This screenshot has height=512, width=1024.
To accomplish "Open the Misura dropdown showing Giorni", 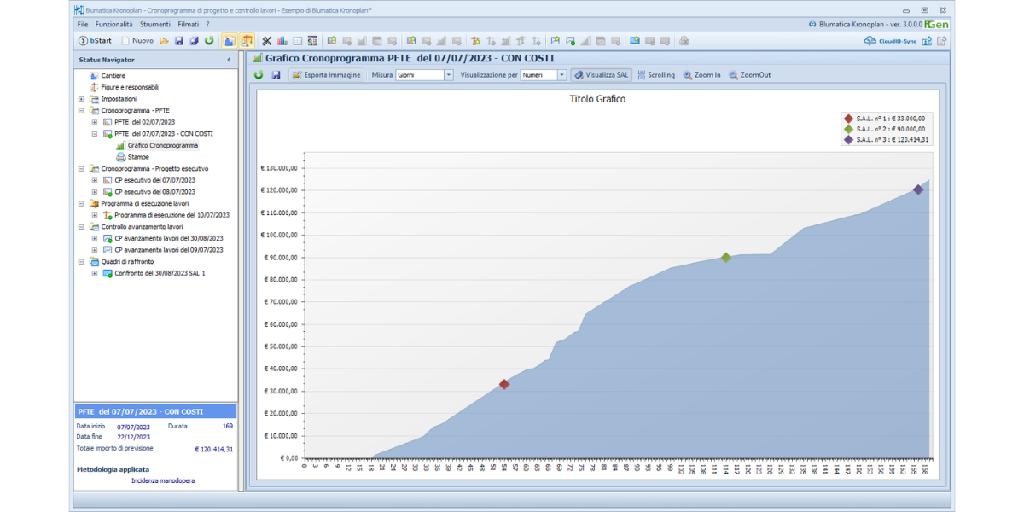I will coord(449,75).
